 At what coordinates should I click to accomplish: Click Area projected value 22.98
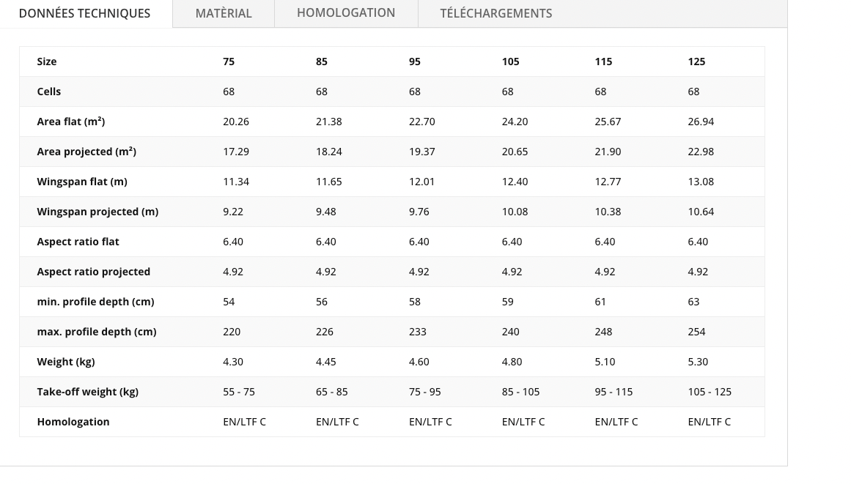tap(701, 152)
